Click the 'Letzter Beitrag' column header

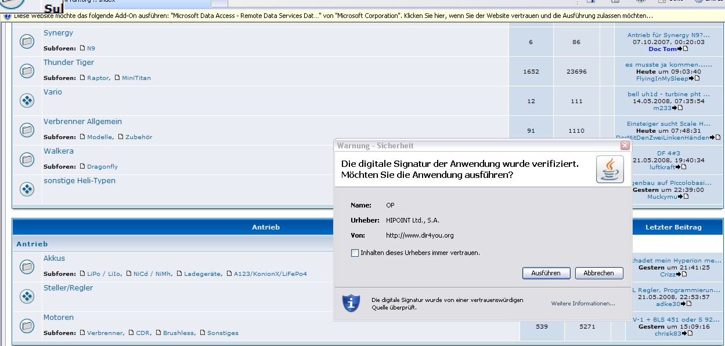(x=673, y=227)
